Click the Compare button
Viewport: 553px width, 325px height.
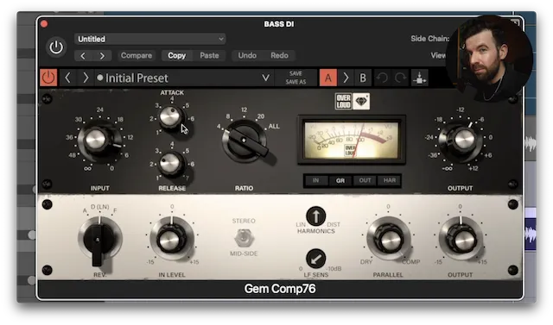point(137,55)
